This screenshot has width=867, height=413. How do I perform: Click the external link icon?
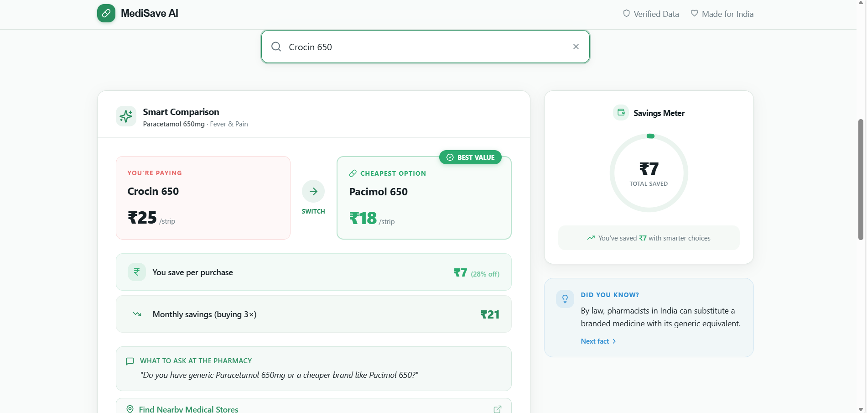tap(498, 409)
